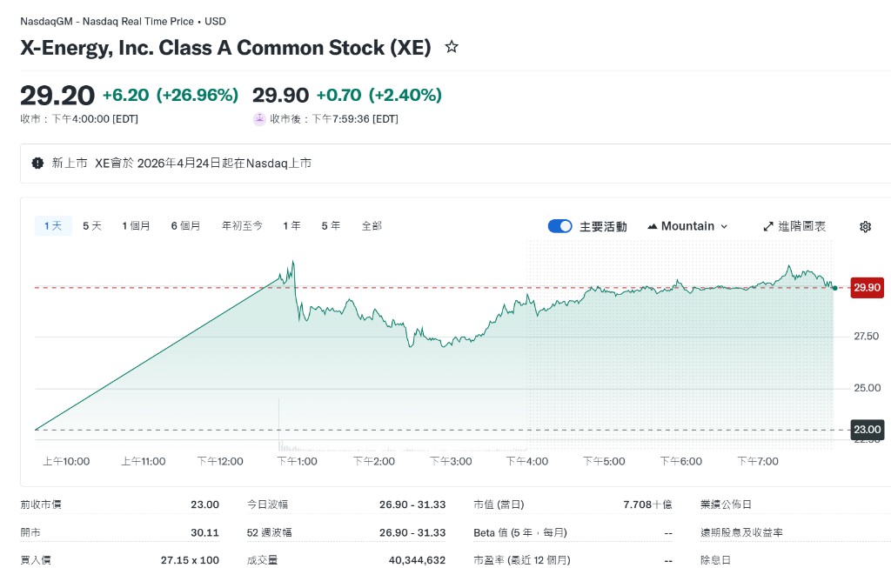Expand the Mountain chart type dropdown
This screenshot has width=891, height=568.
point(687,226)
